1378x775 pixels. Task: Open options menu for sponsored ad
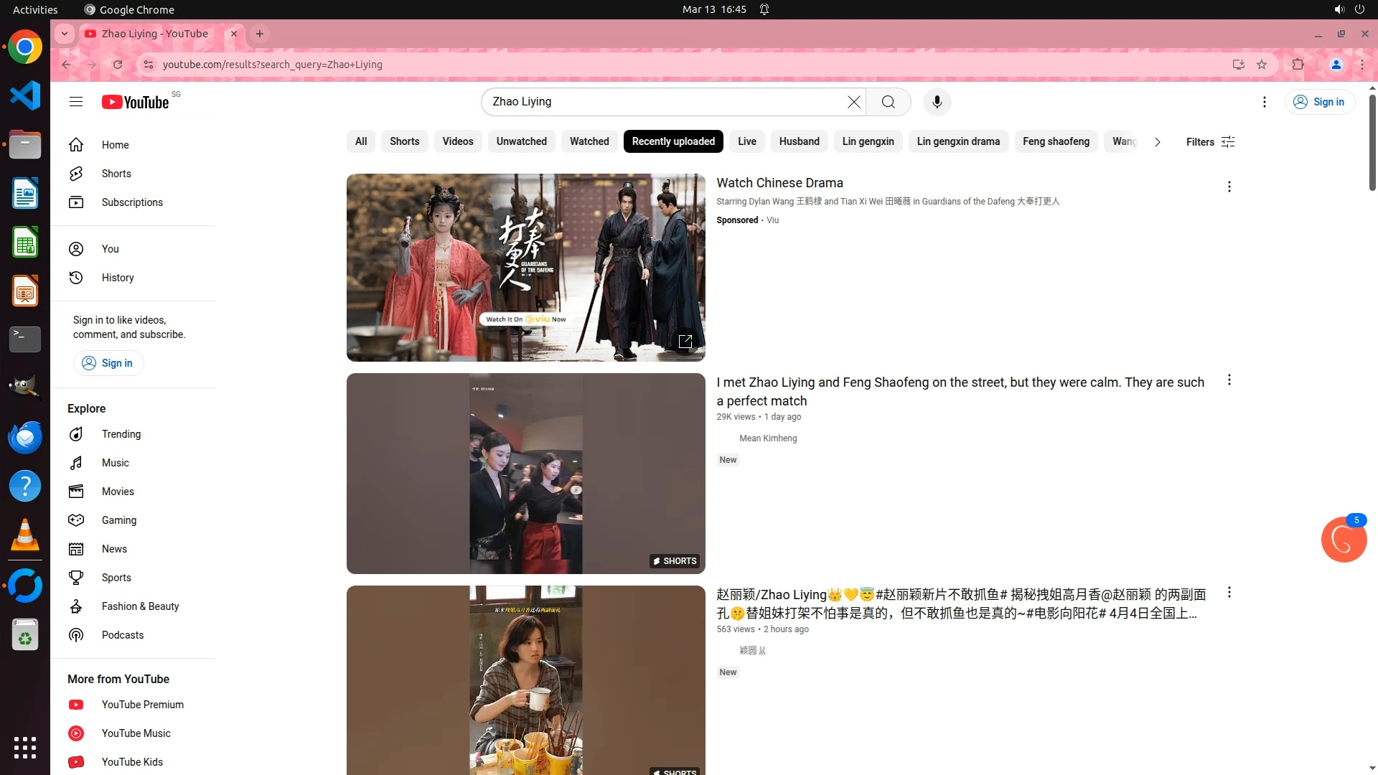(1229, 187)
